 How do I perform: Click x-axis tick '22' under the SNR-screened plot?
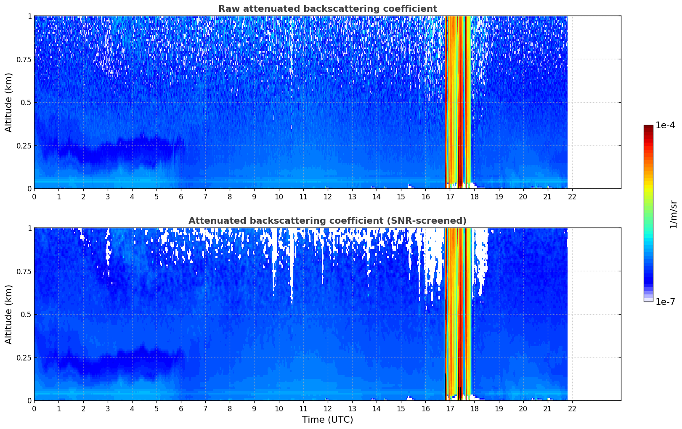[572, 408]
